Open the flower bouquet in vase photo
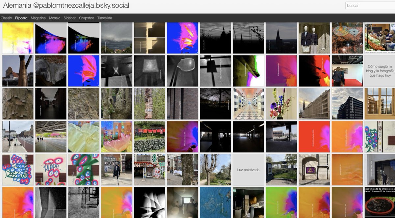The width and height of the screenshot is (395, 218). (281, 104)
